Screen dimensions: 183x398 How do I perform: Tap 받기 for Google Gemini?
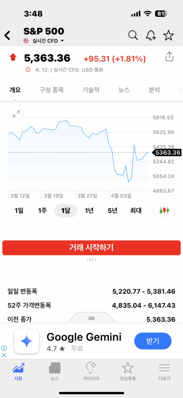coord(153,341)
